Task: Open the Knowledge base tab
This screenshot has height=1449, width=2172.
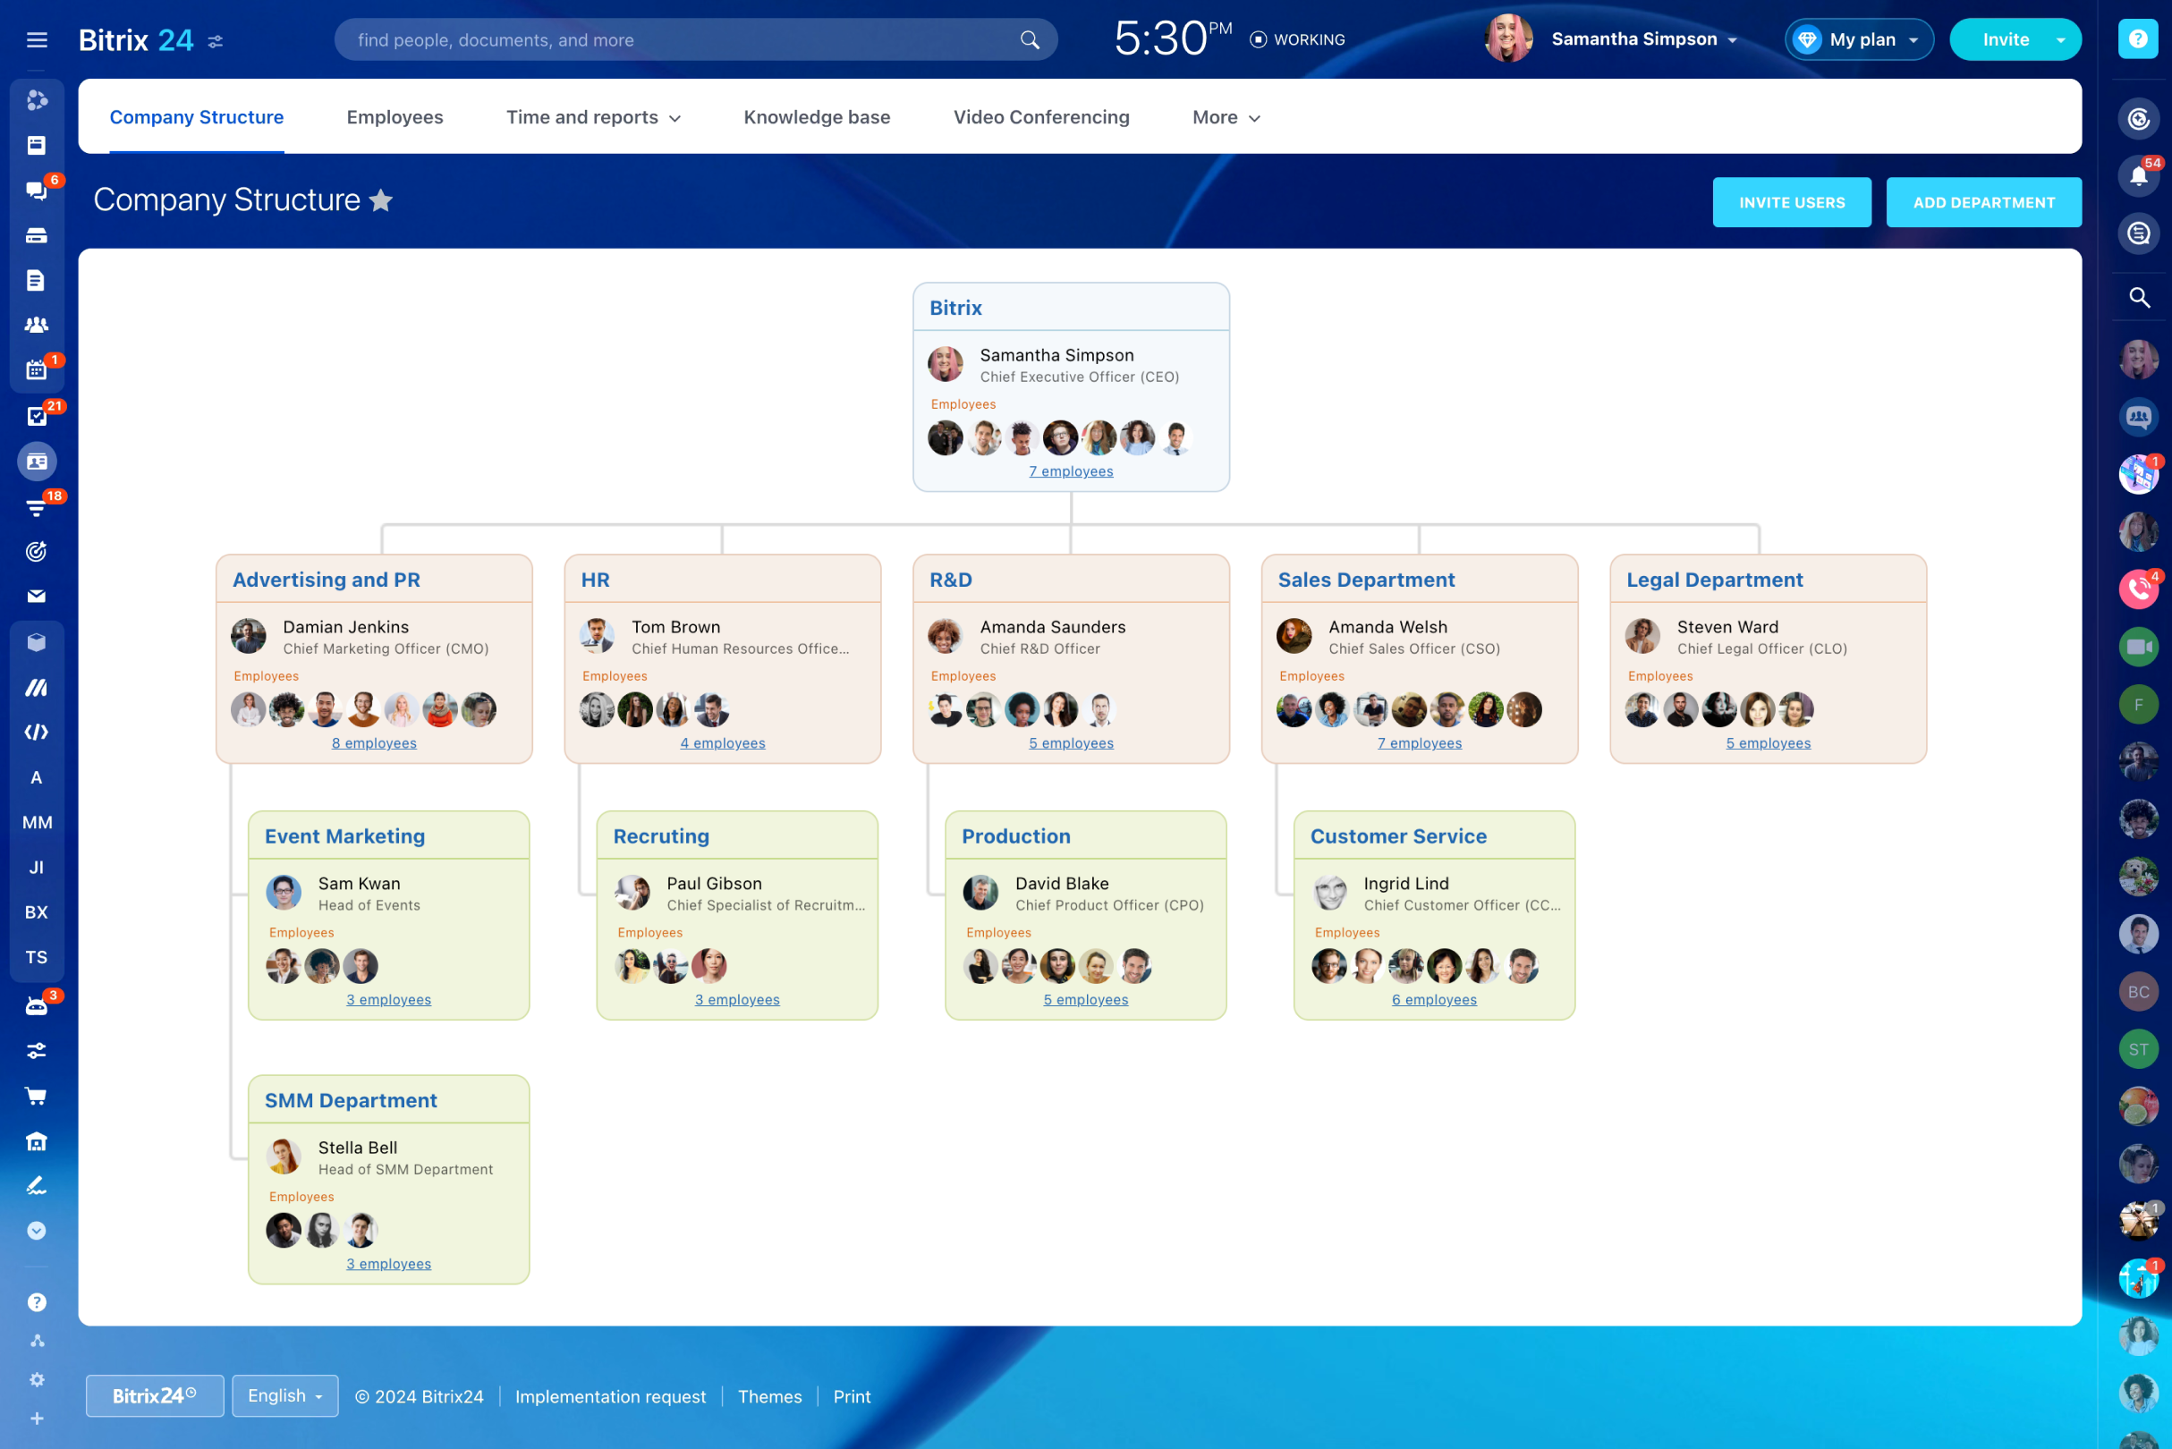Action: pyautogui.click(x=816, y=117)
